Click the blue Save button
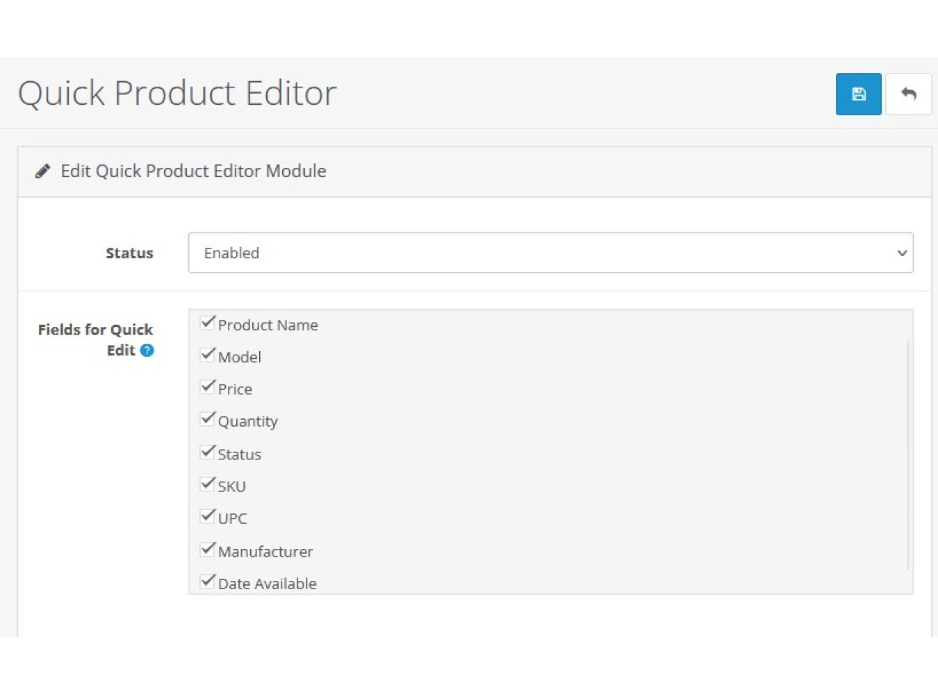This screenshot has width=938, height=694. coord(858,94)
